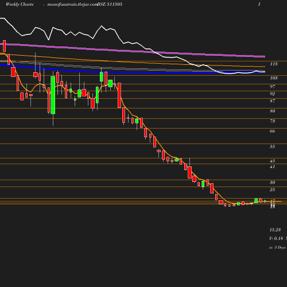Click the 80 price axis label
This screenshot has height=287, width=287.
coord(273,111)
